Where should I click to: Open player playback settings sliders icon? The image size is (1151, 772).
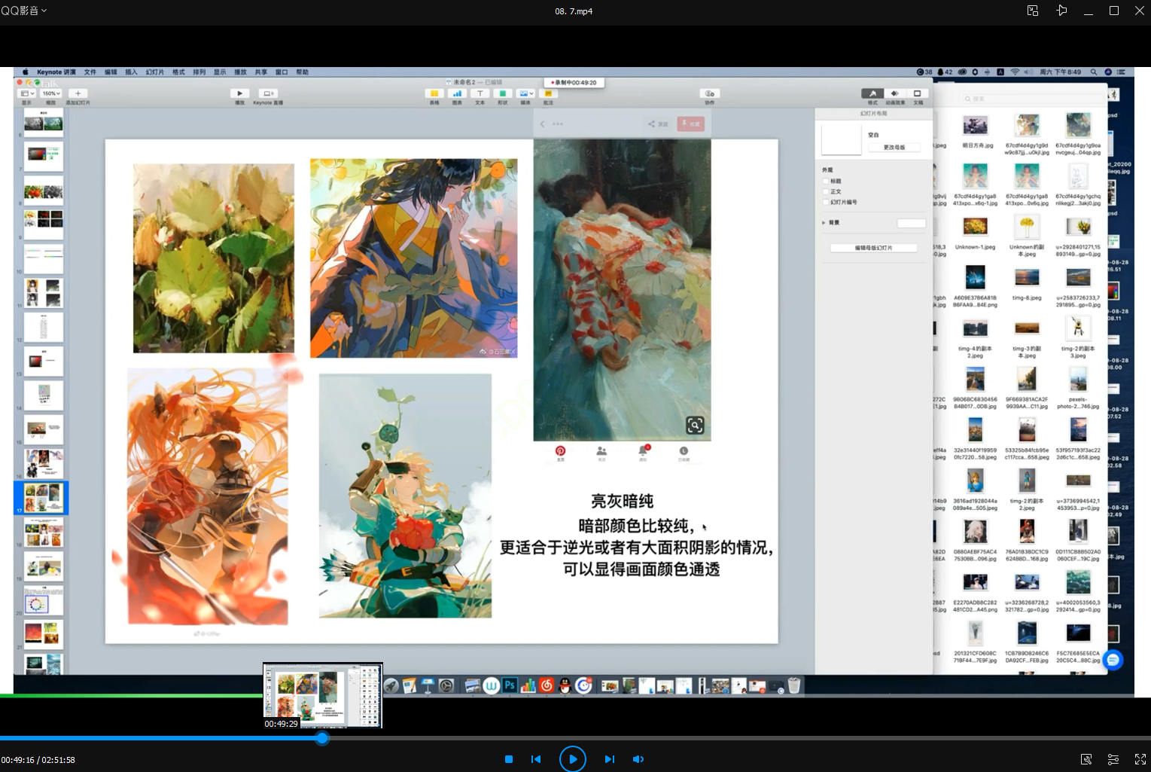[1113, 759]
